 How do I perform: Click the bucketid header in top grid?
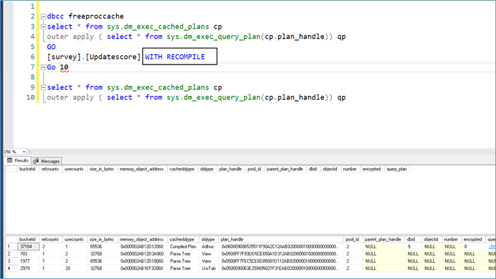[x=27, y=169]
